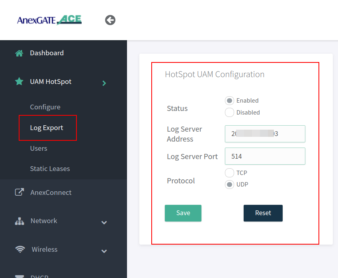Image resolution: width=338 pixels, height=278 pixels.
Task: Expand the Wireless menu chevron
Action: click(x=104, y=251)
